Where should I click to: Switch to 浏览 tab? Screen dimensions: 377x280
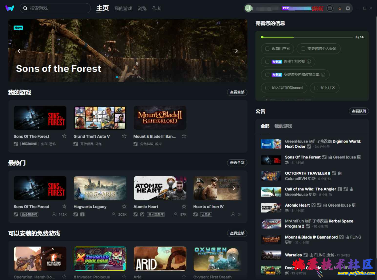142,8
